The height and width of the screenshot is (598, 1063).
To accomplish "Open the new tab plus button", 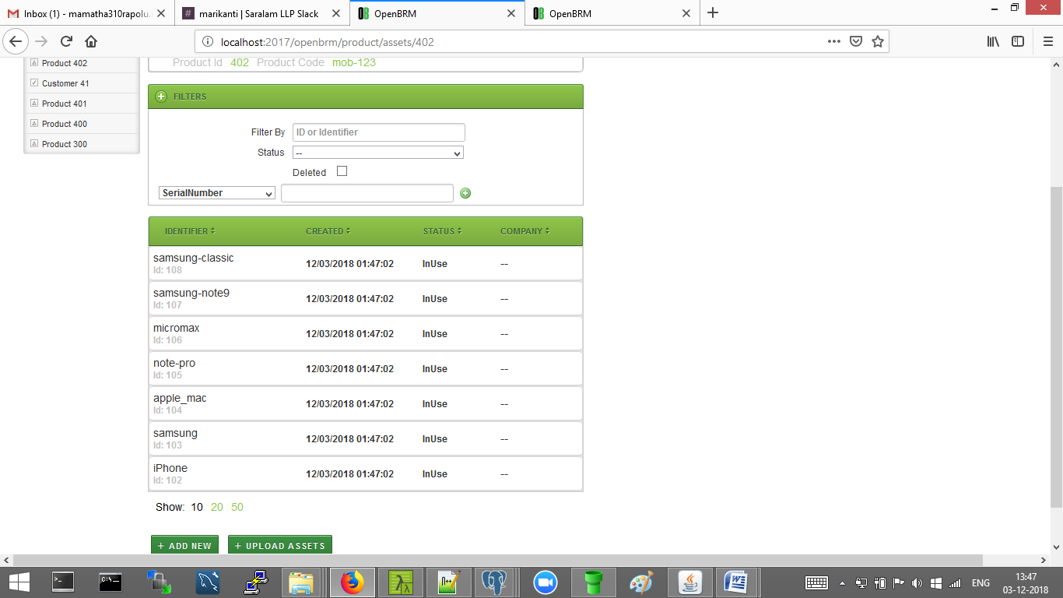I will (713, 12).
